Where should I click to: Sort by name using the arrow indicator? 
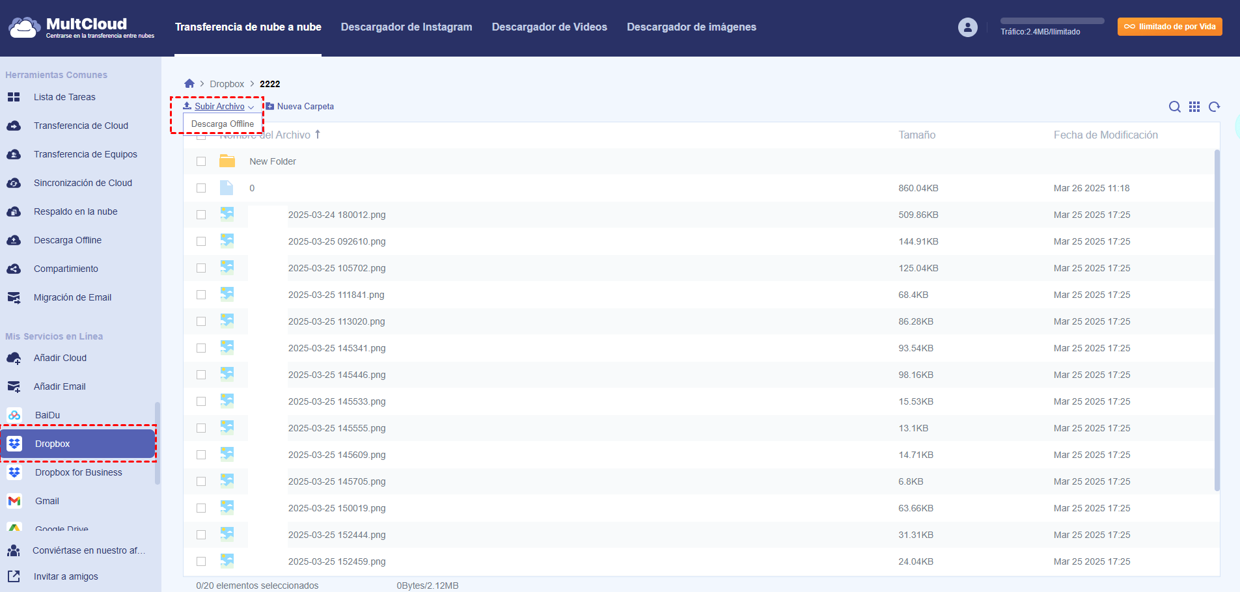[x=318, y=134]
